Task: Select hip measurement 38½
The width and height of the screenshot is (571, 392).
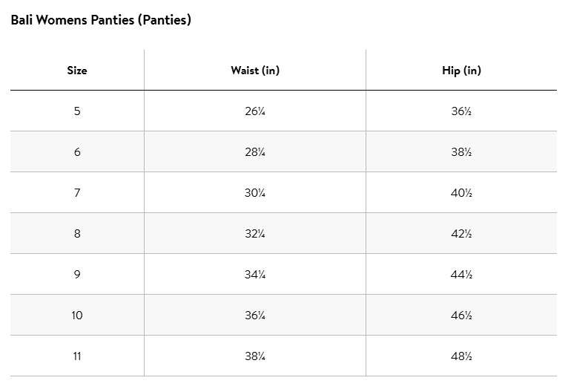Action: pyautogui.click(x=461, y=152)
